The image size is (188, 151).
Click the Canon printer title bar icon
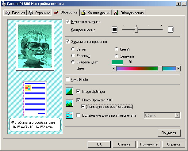pyautogui.click(x=3, y=3)
